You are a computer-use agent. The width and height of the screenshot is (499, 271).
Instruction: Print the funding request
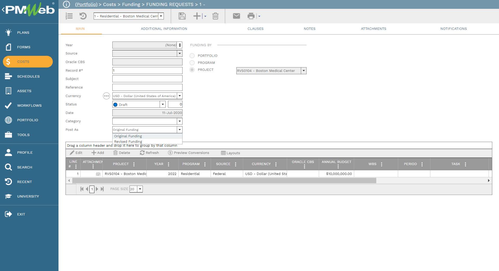[x=251, y=16]
